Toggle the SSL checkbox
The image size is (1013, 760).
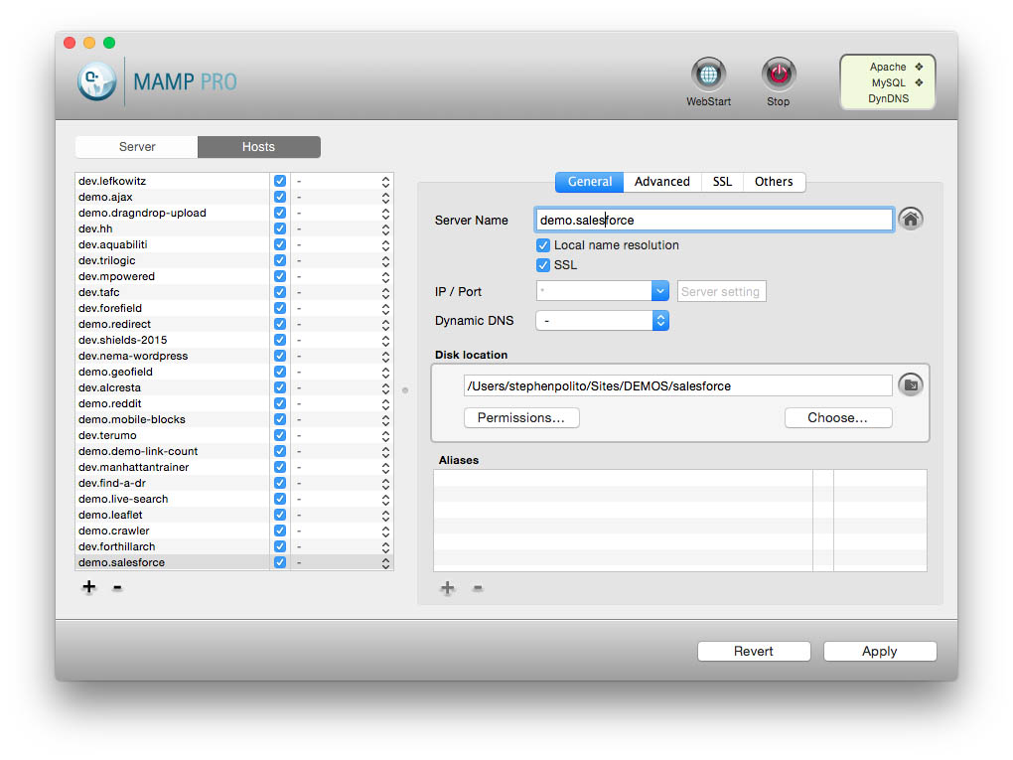click(542, 265)
